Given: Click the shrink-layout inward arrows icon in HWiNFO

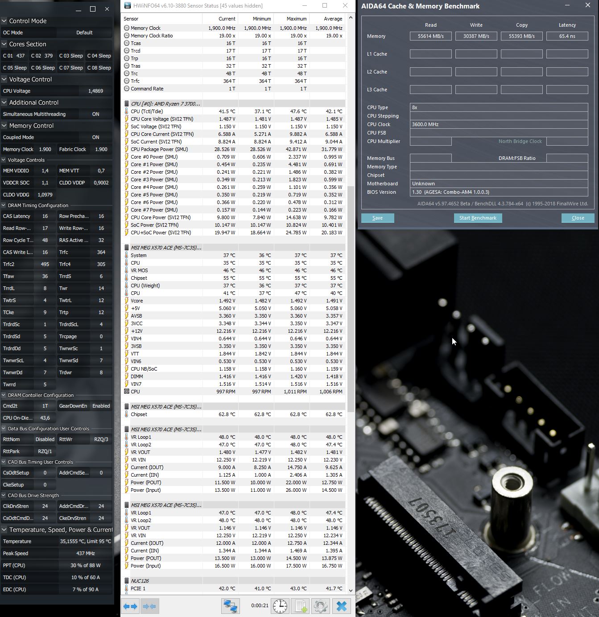Looking at the screenshot, I should [149, 606].
